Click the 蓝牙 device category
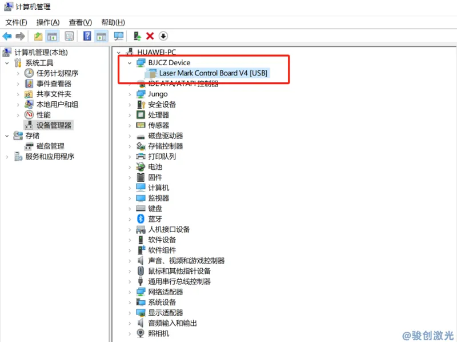This screenshot has width=457, height=342. point(155,219)
